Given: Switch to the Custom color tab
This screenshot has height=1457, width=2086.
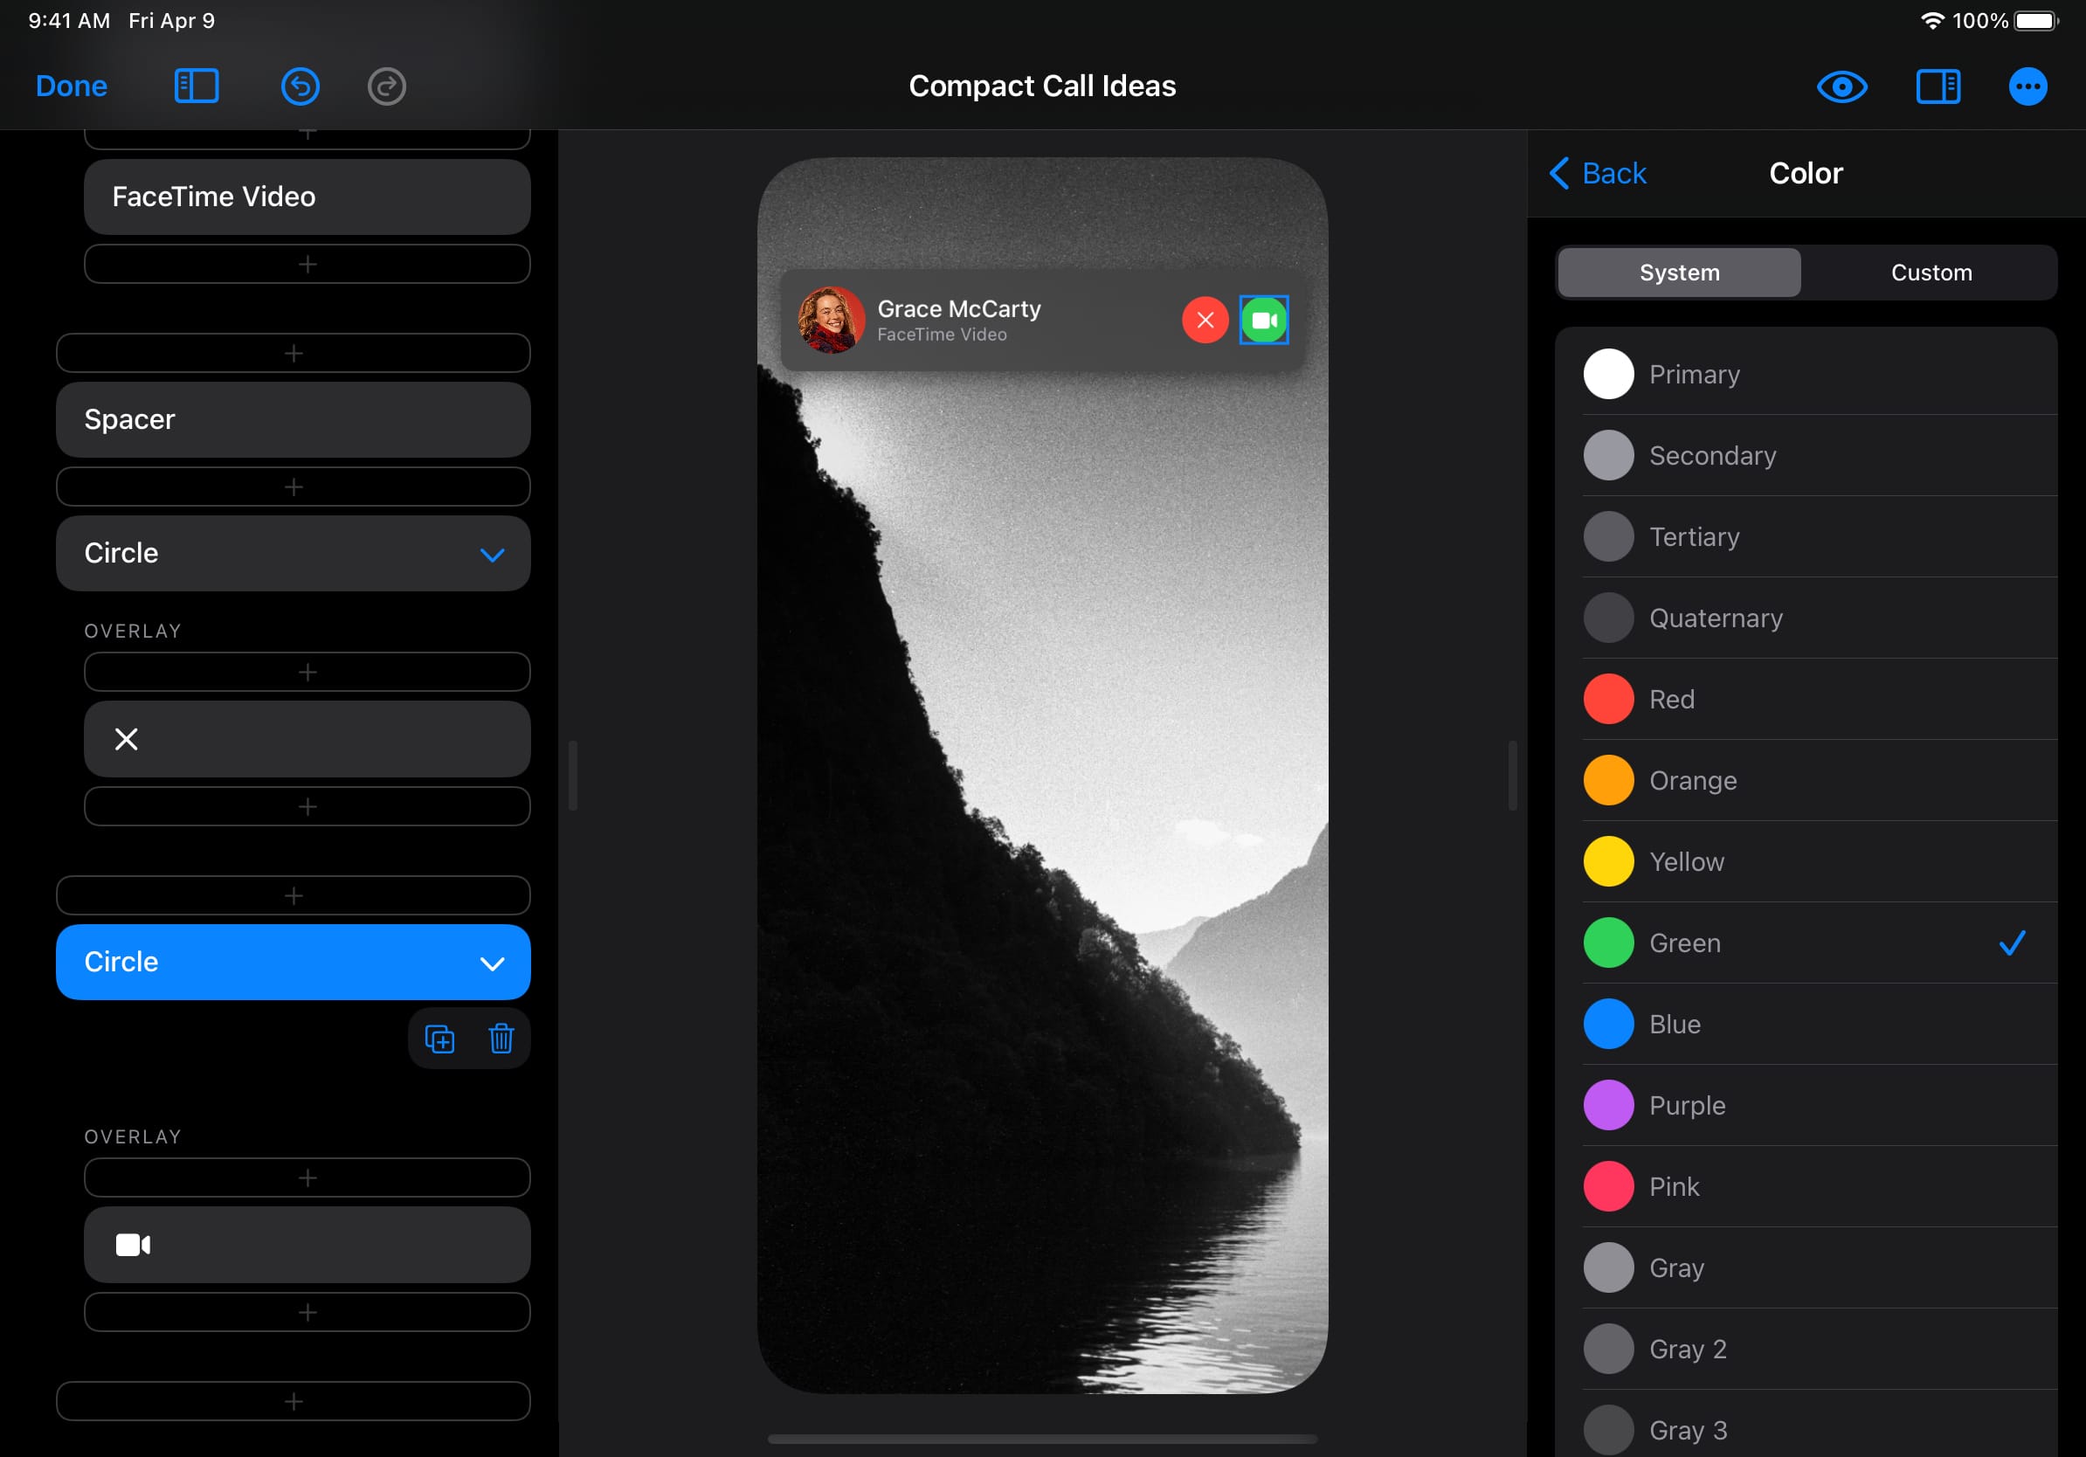Looking at the screenshot, I should (1931, 273).
